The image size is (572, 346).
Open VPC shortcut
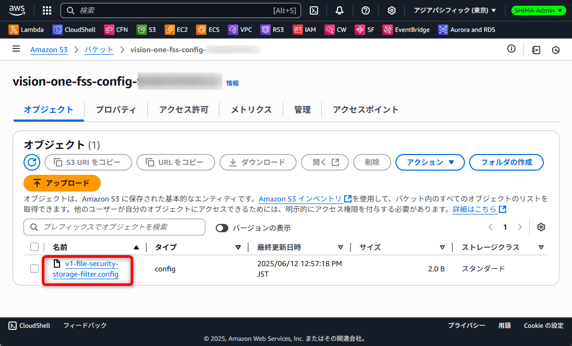click(x=240, y=30)
